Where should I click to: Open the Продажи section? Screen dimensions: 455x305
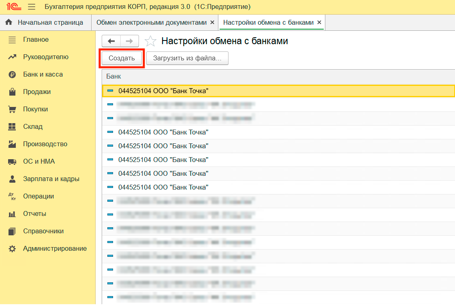(x=37, y=92)
